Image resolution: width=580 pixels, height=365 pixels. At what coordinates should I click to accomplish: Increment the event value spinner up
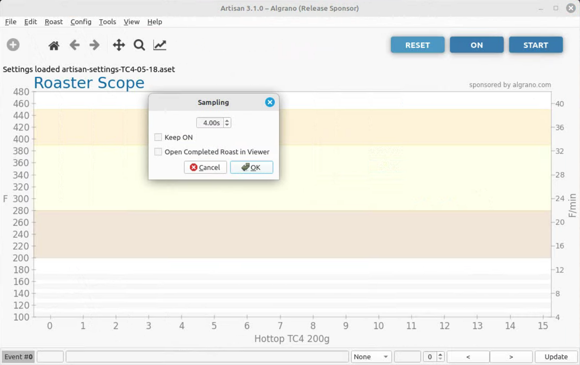(x=440, y=354)
